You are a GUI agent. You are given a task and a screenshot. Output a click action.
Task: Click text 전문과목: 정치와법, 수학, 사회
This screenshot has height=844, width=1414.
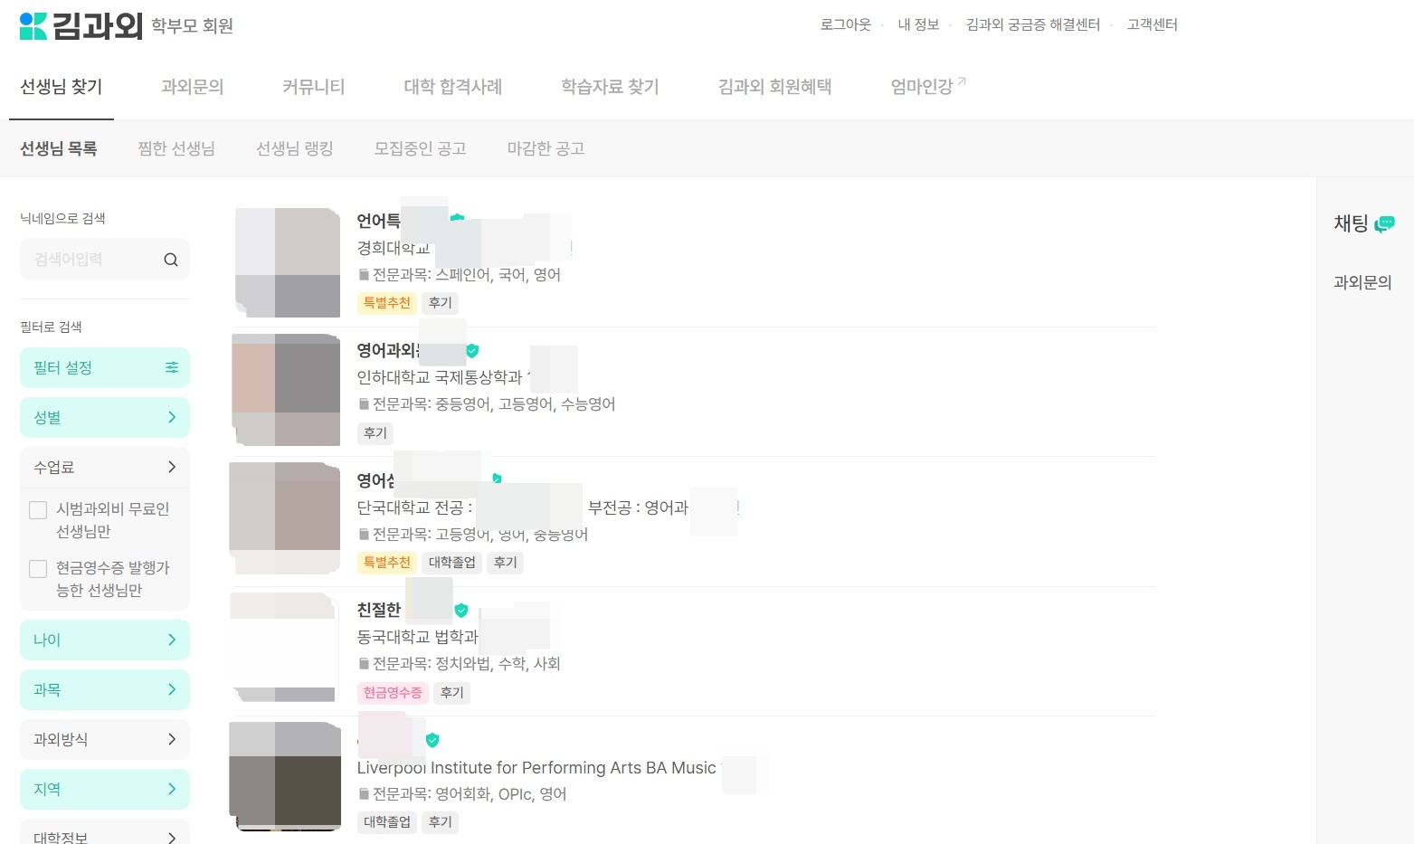coord(467,664)
